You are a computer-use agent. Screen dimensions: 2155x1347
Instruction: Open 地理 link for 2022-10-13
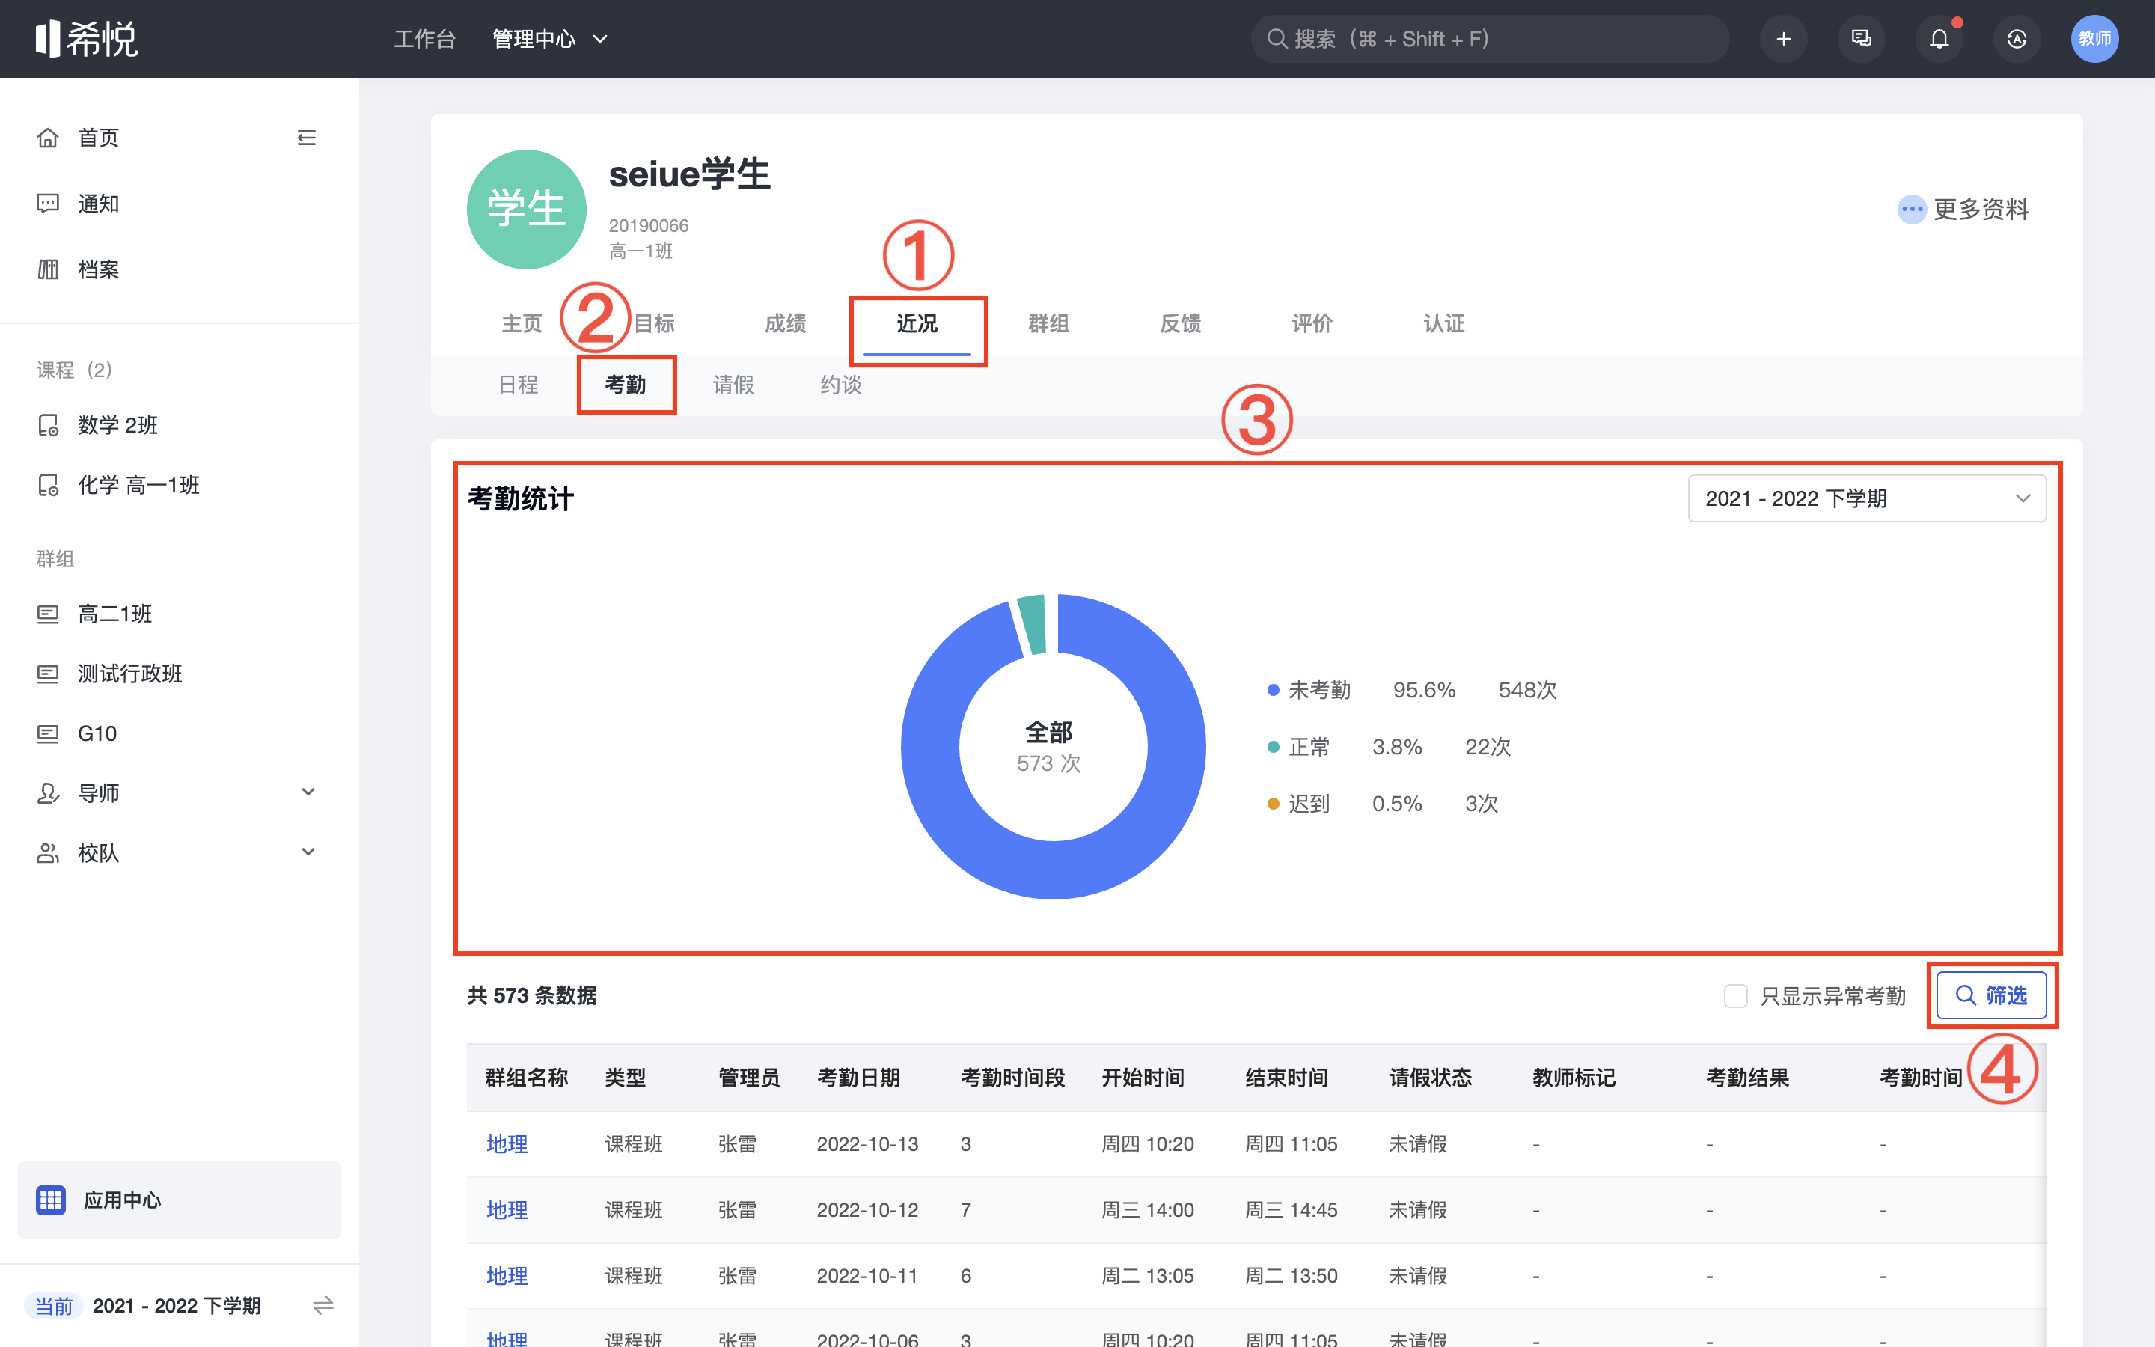point(507,1144)
